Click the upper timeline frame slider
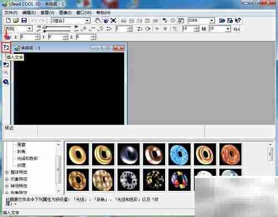Viewport: 278px width, 217px height. (57, 27)
